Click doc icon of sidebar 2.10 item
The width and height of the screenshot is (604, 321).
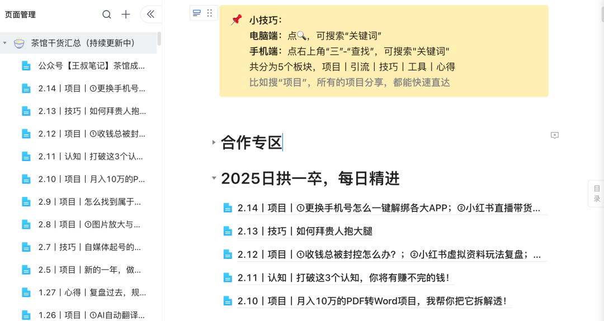pos(26,179)
